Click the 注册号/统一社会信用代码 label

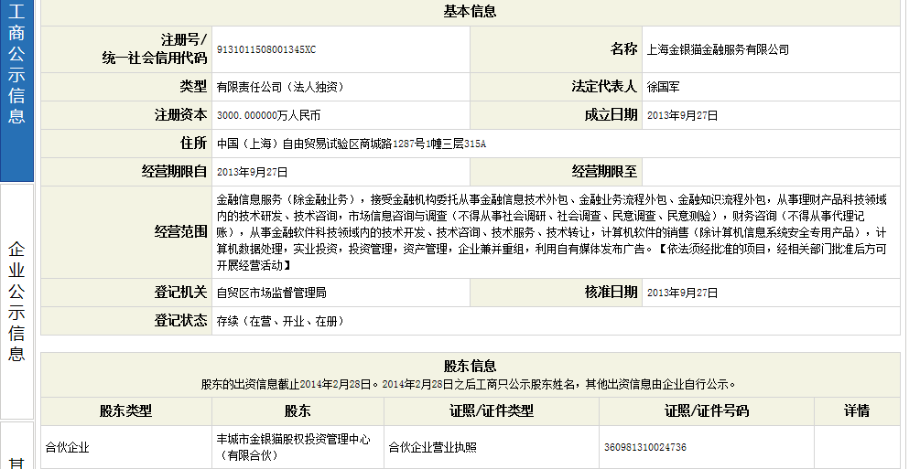pos(155,49)
